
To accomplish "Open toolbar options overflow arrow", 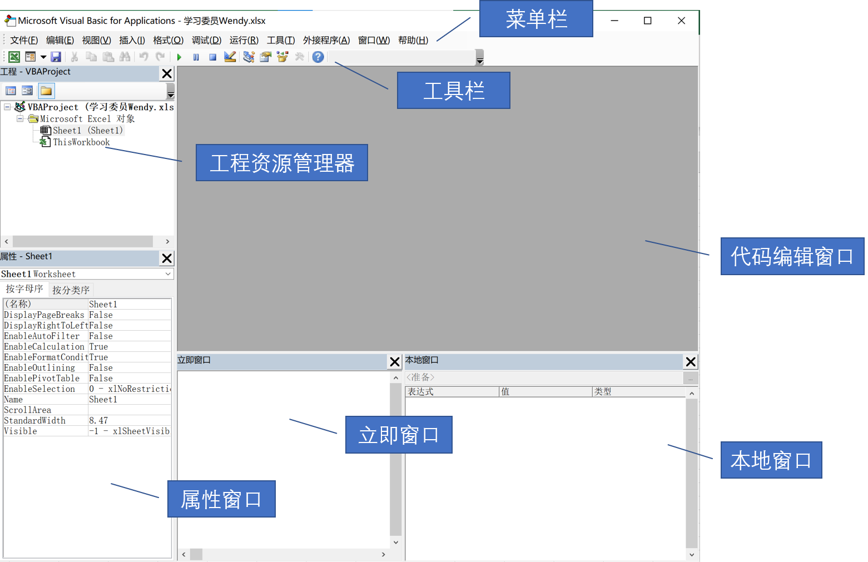I will pos(480,57).
